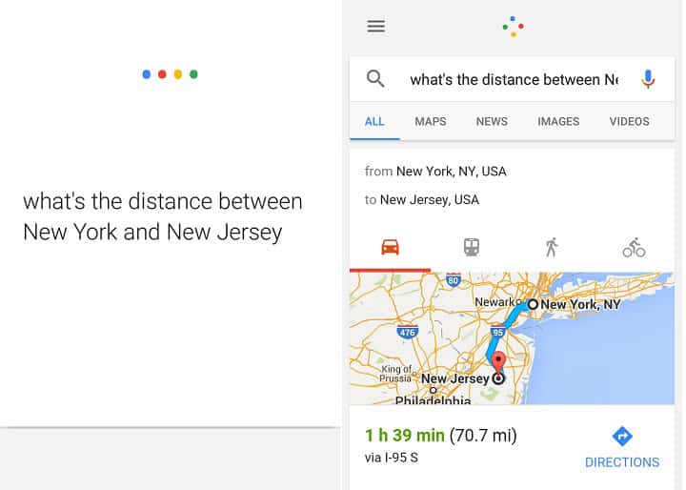Switch to the MAPS tab
Image resolution: width=686 pixels, height=490 pixels.
coord(431,121)
